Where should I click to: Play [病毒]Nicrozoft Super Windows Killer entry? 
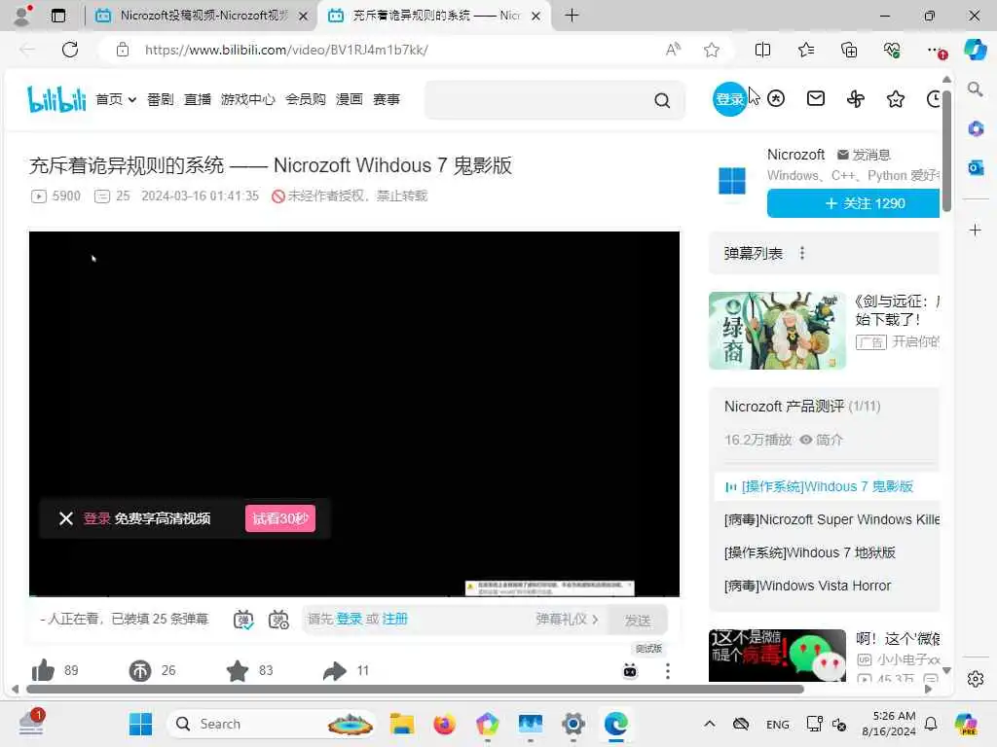[831, 519]
